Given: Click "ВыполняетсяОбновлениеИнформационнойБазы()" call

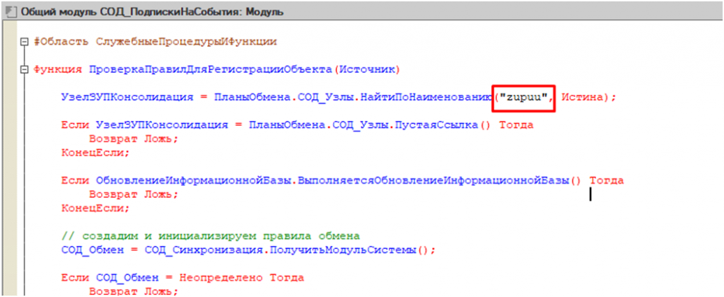Looking at the screenshot, I should [438, 180].
